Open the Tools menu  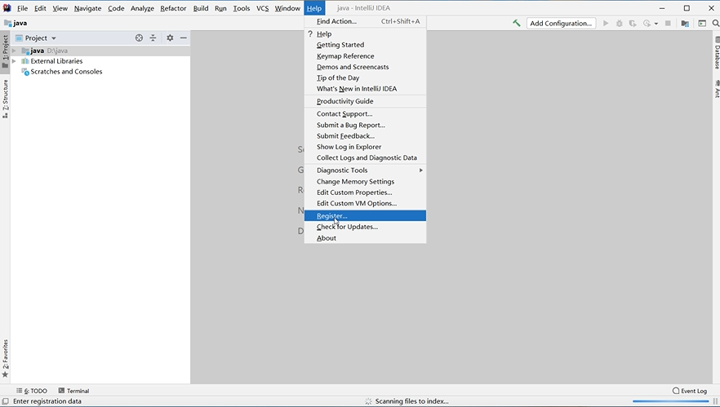(241, 8)
